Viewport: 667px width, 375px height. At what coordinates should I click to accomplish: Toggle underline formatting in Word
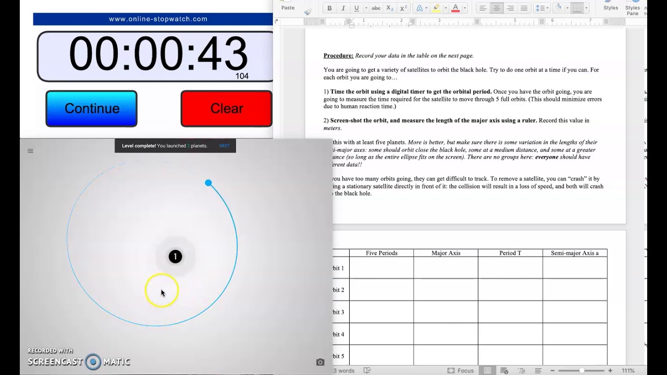click(x=356, y=8)
